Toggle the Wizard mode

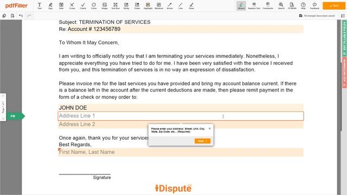pyautogui.click(x=241, y=6)
